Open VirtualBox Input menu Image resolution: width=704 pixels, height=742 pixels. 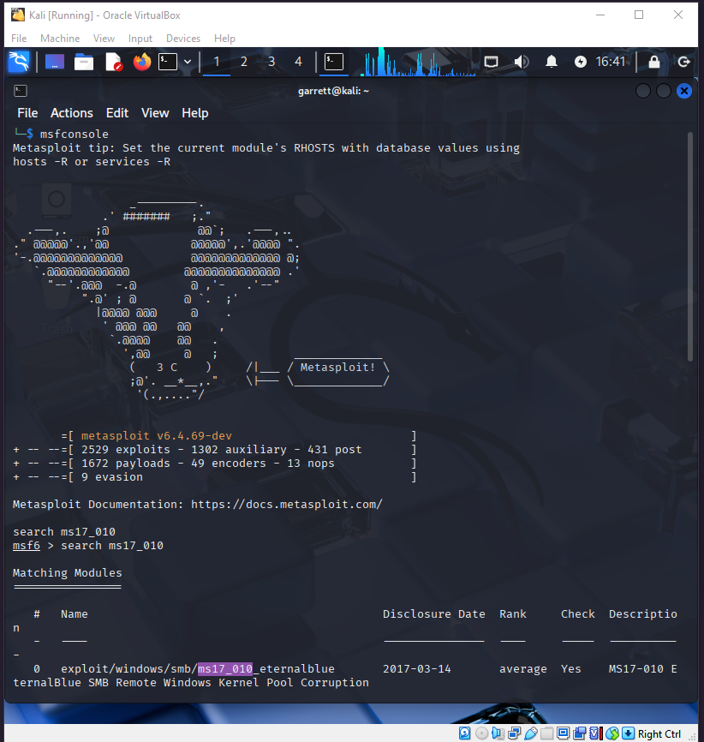[140, 39]
